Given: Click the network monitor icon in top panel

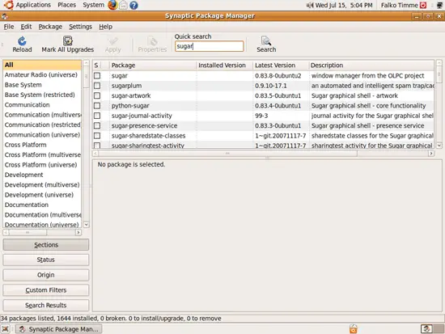Looking at the screenshot, I should 439,5.
